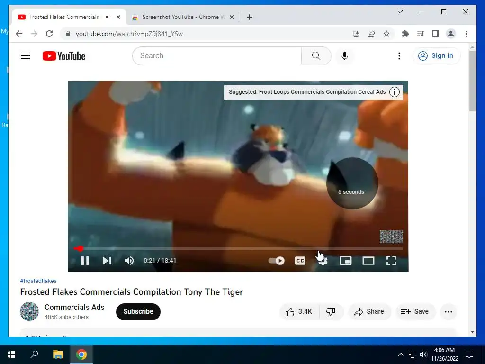The height and width of the screenshot is (364, 485).
Task: Open the video settings gear
Action: [323, 261]
